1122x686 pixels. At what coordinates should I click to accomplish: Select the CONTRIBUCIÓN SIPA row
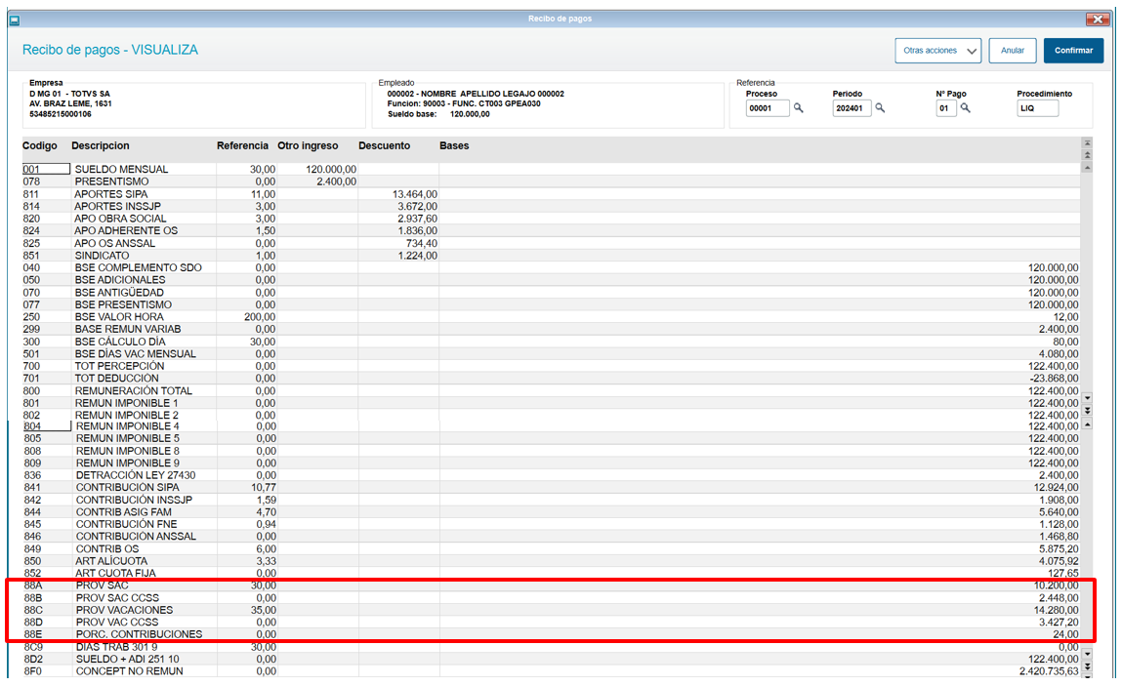(x=551, y=488)
